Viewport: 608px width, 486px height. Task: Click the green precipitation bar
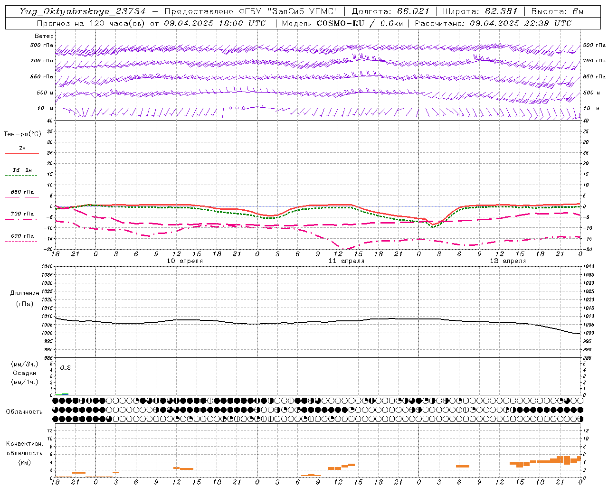[65, 394]
